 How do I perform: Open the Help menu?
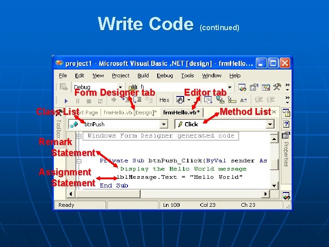click(x=235, y=75)
